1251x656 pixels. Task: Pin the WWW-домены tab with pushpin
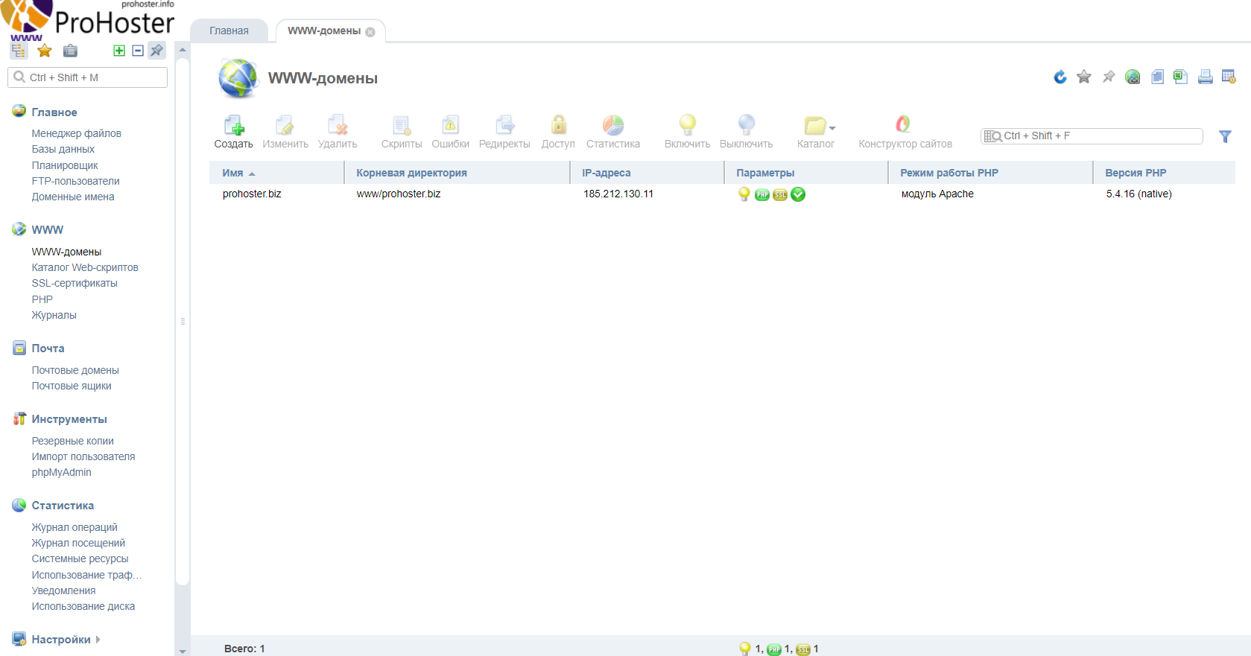click(x=1109, y=77)
